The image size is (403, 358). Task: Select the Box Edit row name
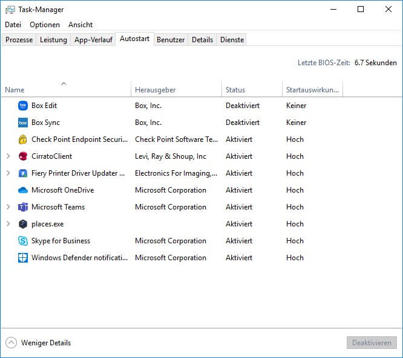44,106
